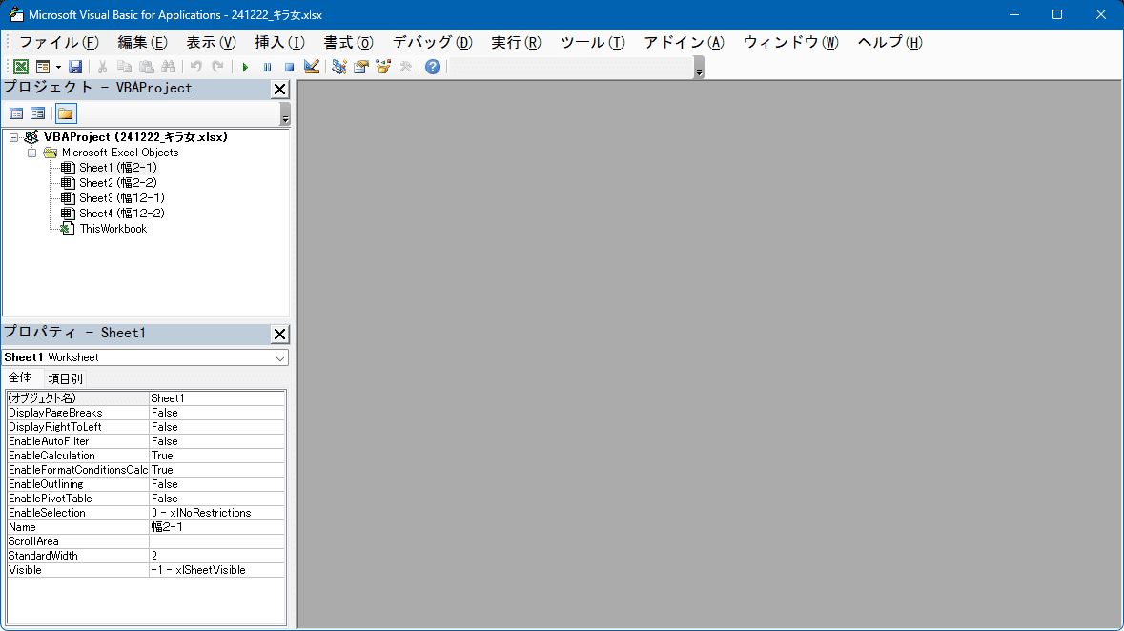Open デバッグ menu
Image resolution: width=1124 pixels, height=631 pixels.
[433, 42]
